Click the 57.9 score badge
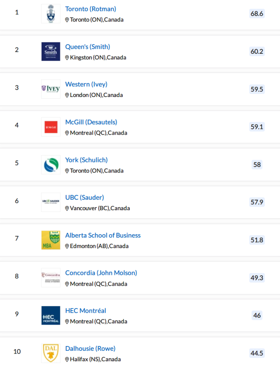 pyautogui.click(x=257, y=202)
